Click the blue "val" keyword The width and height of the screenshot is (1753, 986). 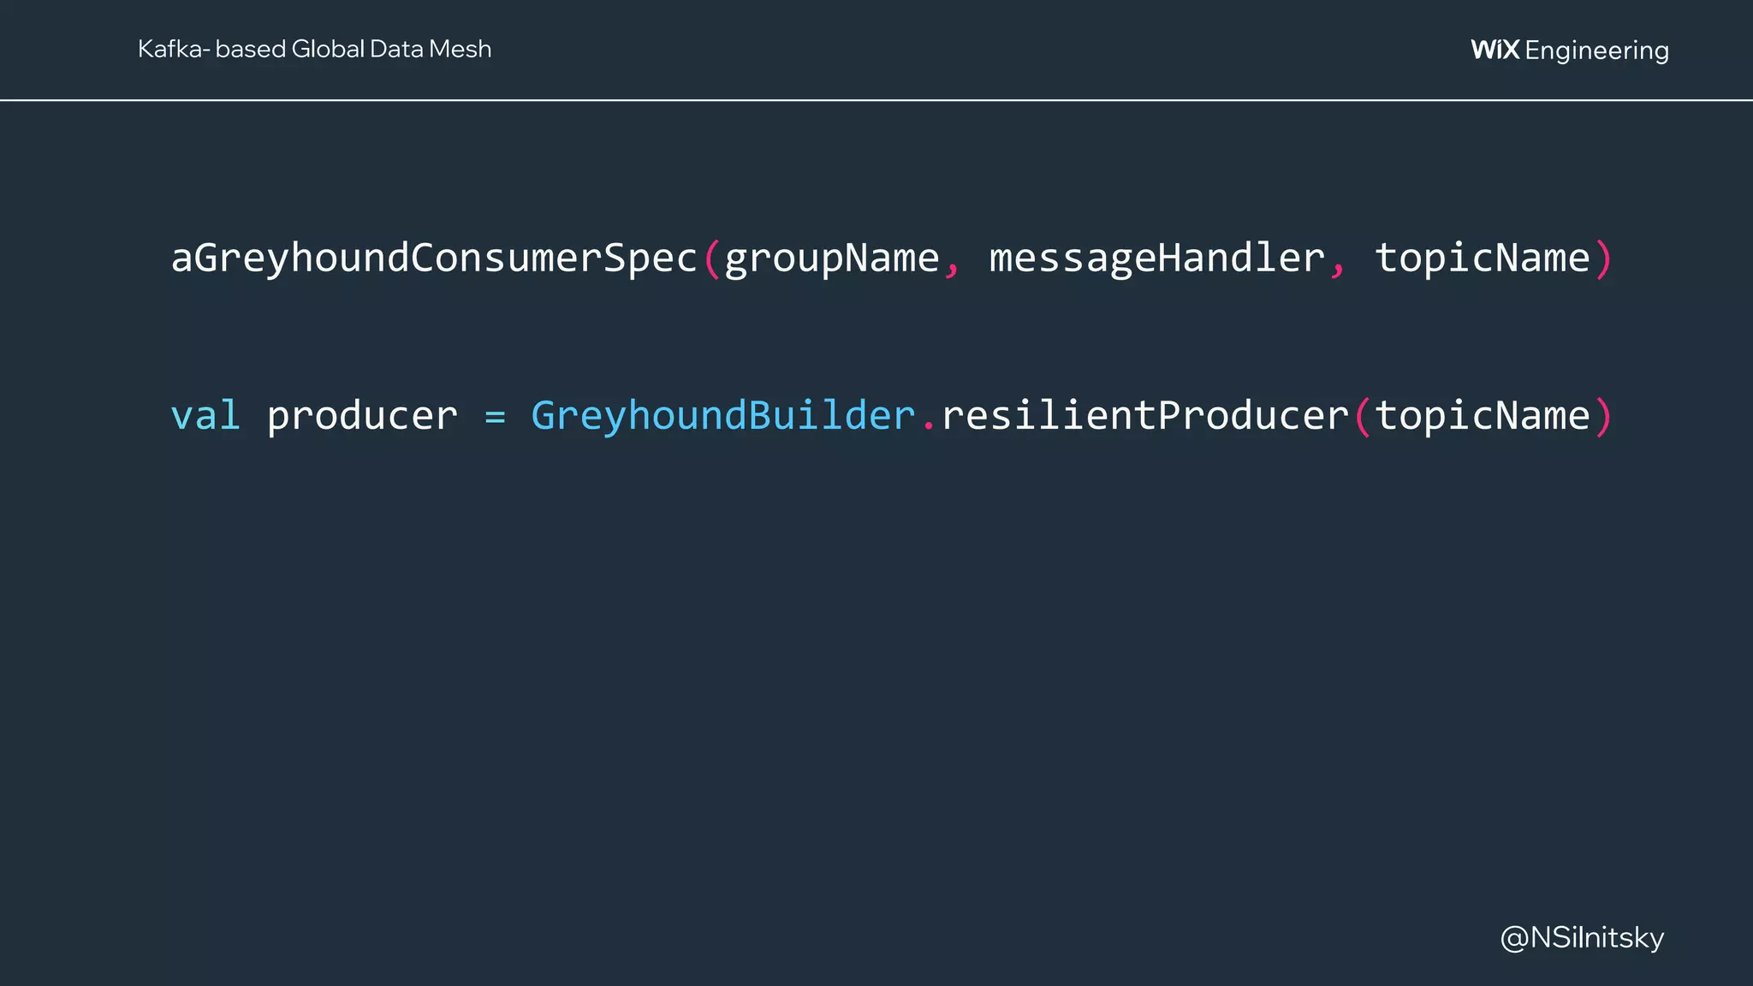[x=205, y=415]
